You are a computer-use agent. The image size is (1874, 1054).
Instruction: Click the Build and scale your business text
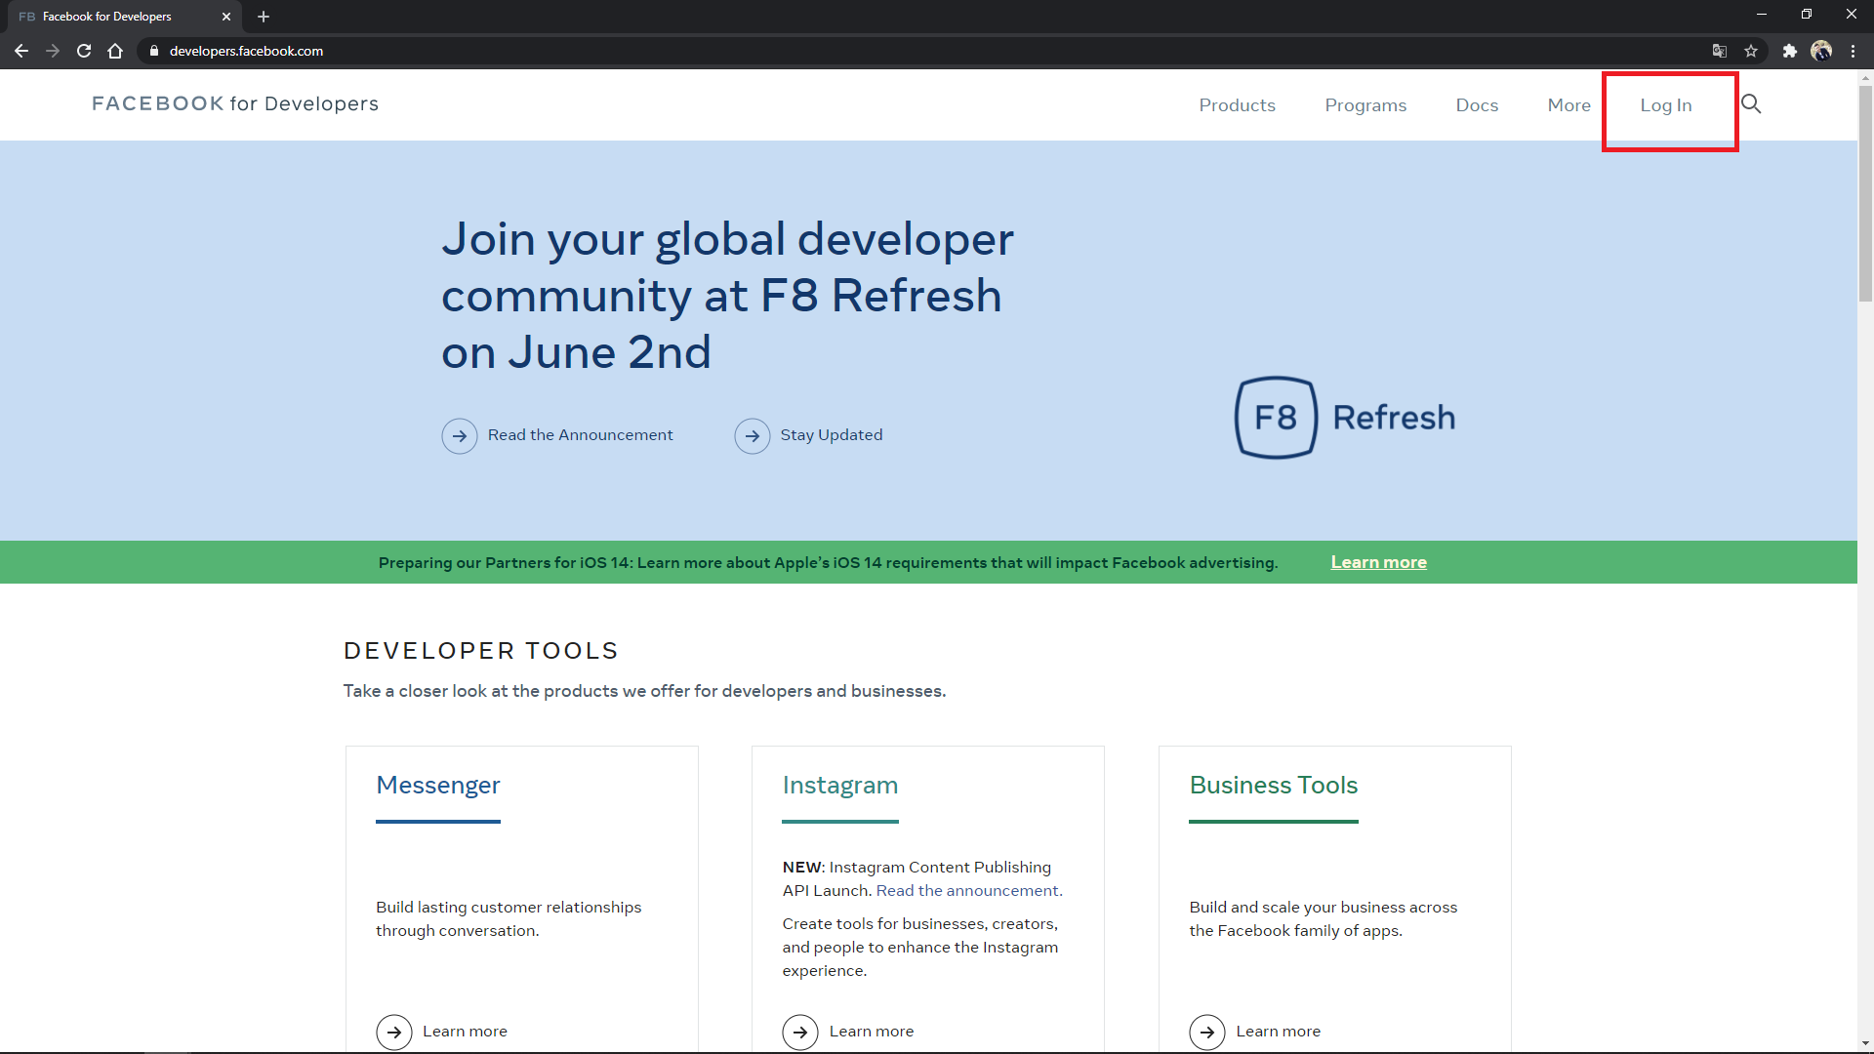click(1323, 919)
